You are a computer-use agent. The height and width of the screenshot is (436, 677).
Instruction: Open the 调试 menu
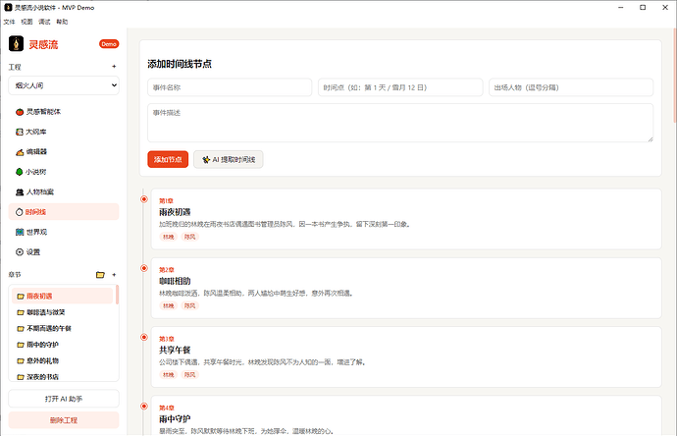pyautogui.click(x=44, y=22)
